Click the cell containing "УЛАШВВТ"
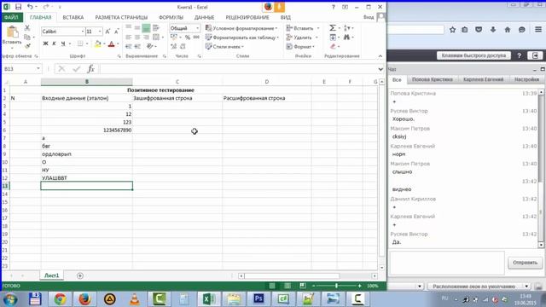This screenshot has width=546, height=307. [87, 178]
